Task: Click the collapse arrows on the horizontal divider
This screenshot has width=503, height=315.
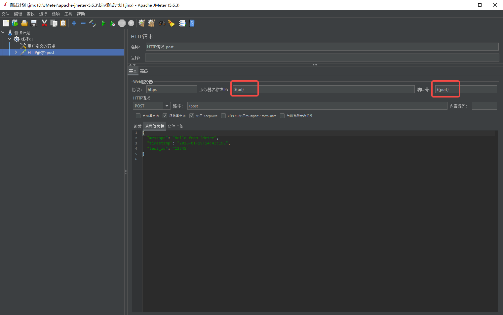Action: (132, 65)
